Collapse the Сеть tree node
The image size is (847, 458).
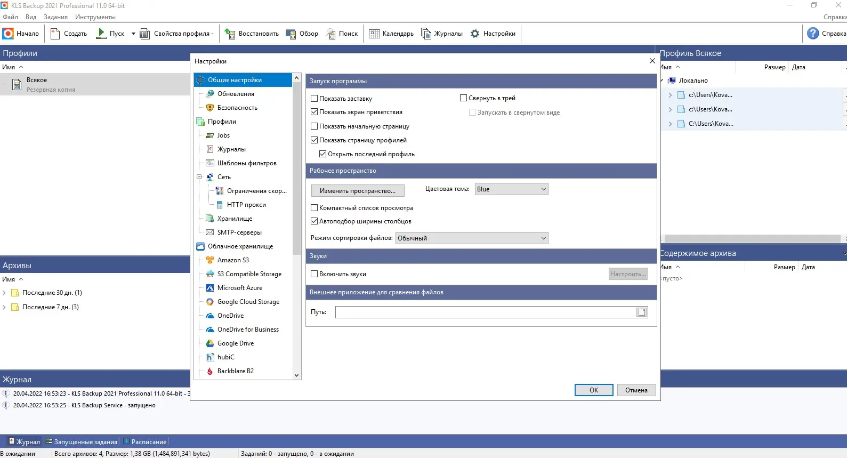coord(199,177)
